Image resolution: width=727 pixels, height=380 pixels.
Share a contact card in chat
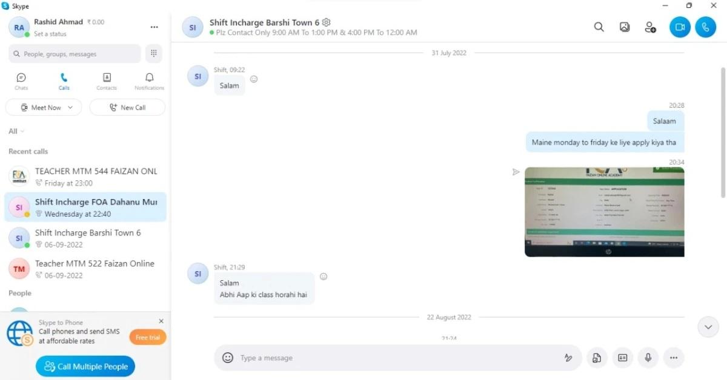(x=622, y=358)
